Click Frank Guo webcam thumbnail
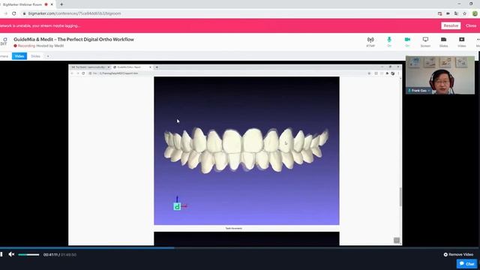This screenshot has height=270, width=480. (x=440, y=75)
